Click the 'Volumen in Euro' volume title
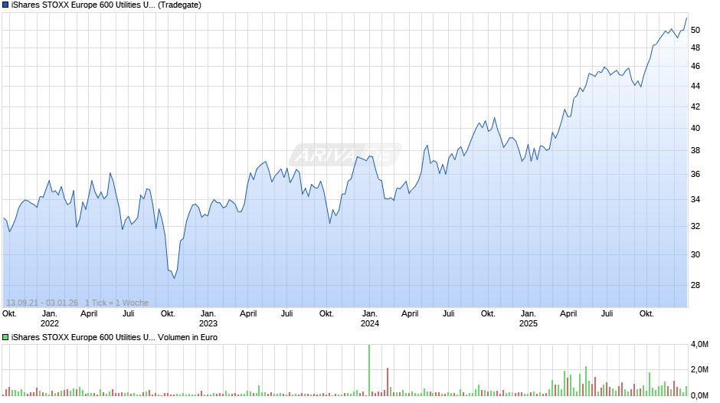The height and width of the screenshot is (403, 720). tap(188, 337)
